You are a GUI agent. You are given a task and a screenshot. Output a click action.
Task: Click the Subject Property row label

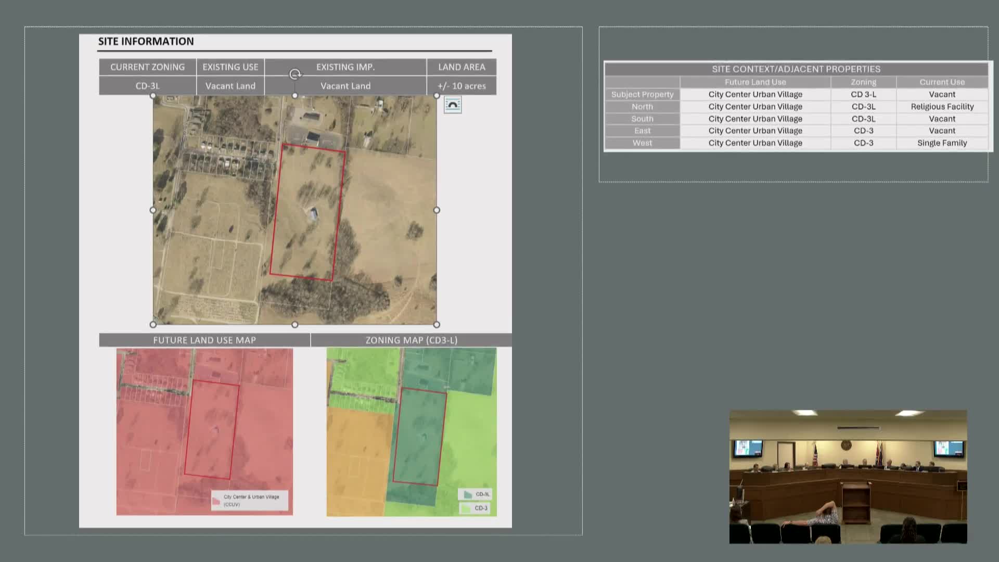pos(643,94)
